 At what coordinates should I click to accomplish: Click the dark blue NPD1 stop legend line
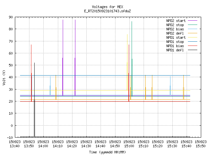(192, 41)
